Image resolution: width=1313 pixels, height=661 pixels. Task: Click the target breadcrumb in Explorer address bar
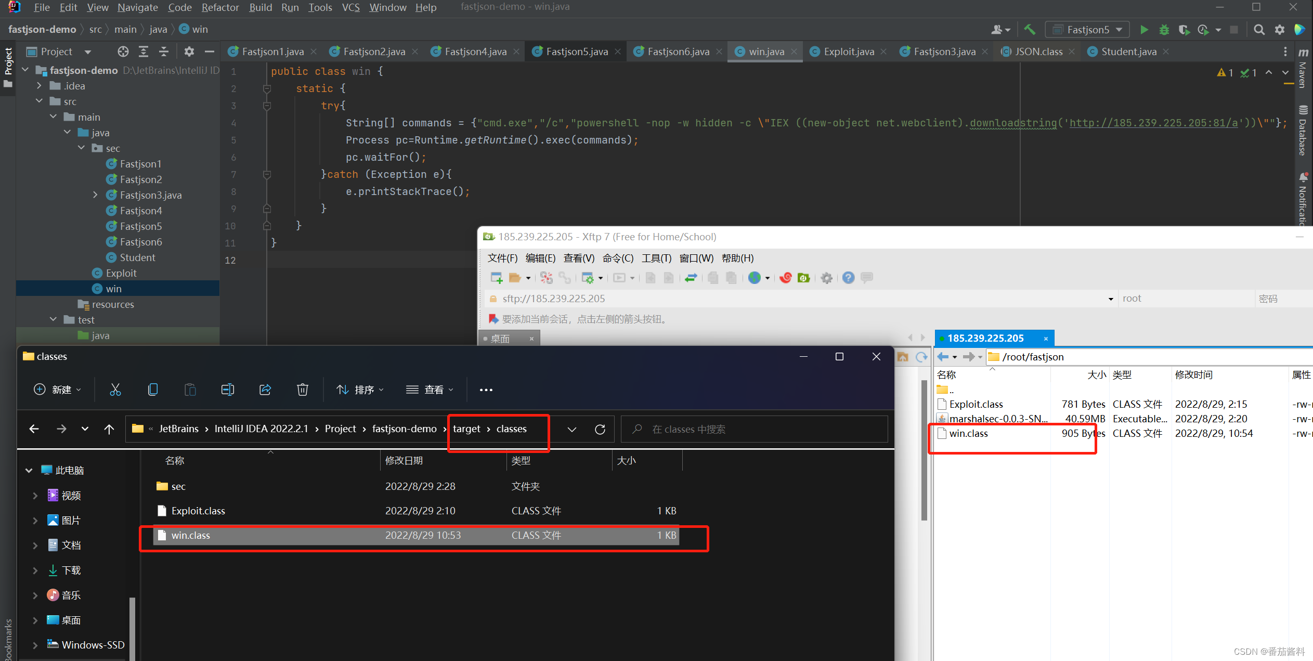466,429
